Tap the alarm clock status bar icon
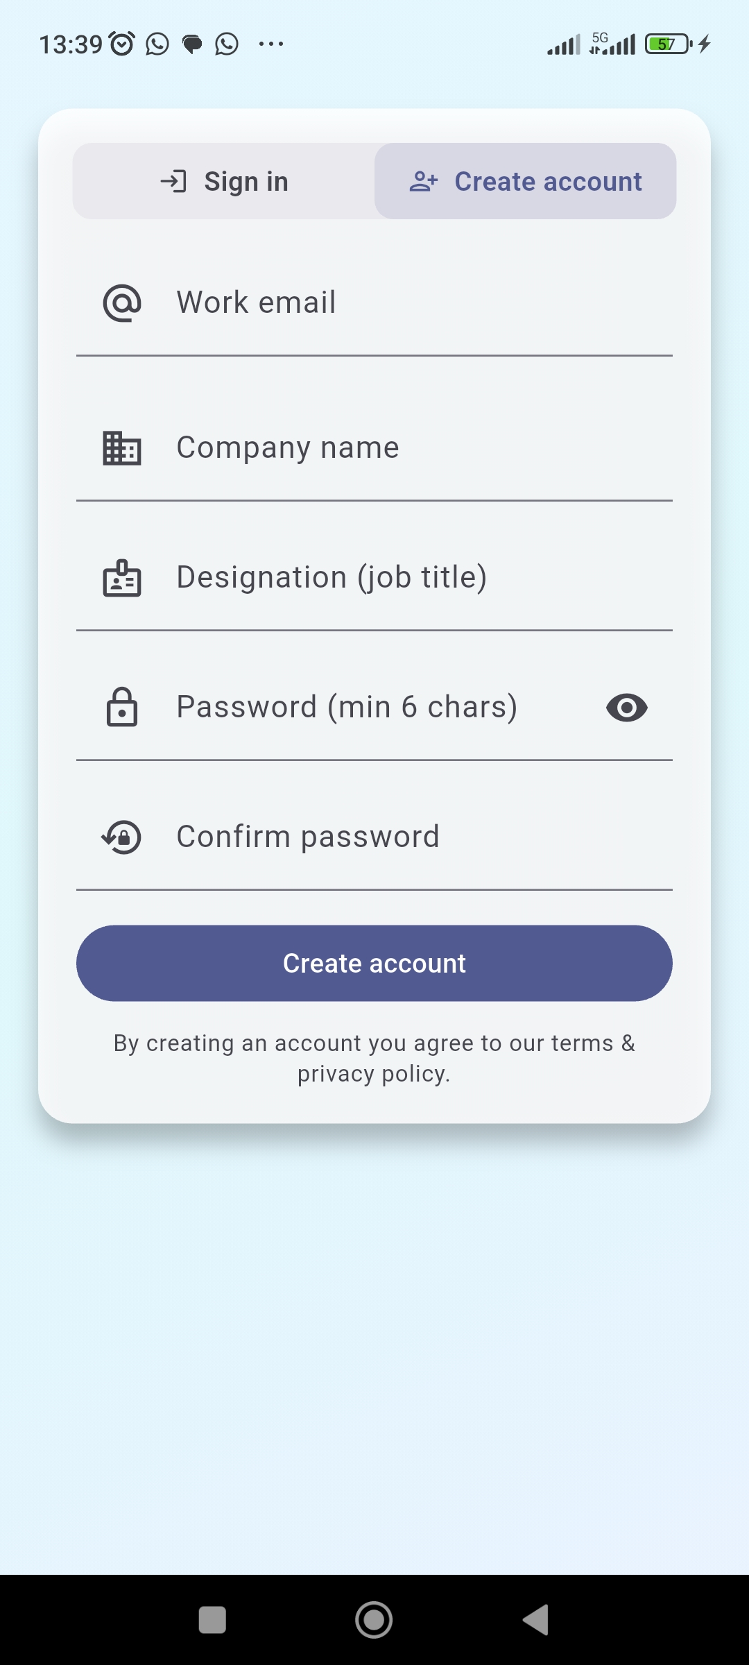This screenshot has height=1665, width=749. (122, 44)
